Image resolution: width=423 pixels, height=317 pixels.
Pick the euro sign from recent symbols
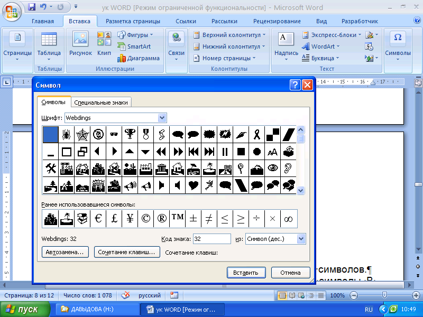pyautogui.click(x=98, y=219)
